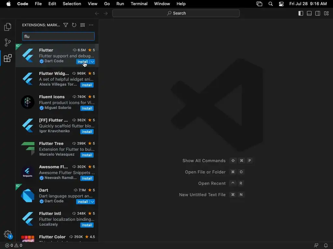Image resolution: width=333 pixels, height=249 pixels.
Task: Open notifications bell in status bar
Action: (326, 245)
